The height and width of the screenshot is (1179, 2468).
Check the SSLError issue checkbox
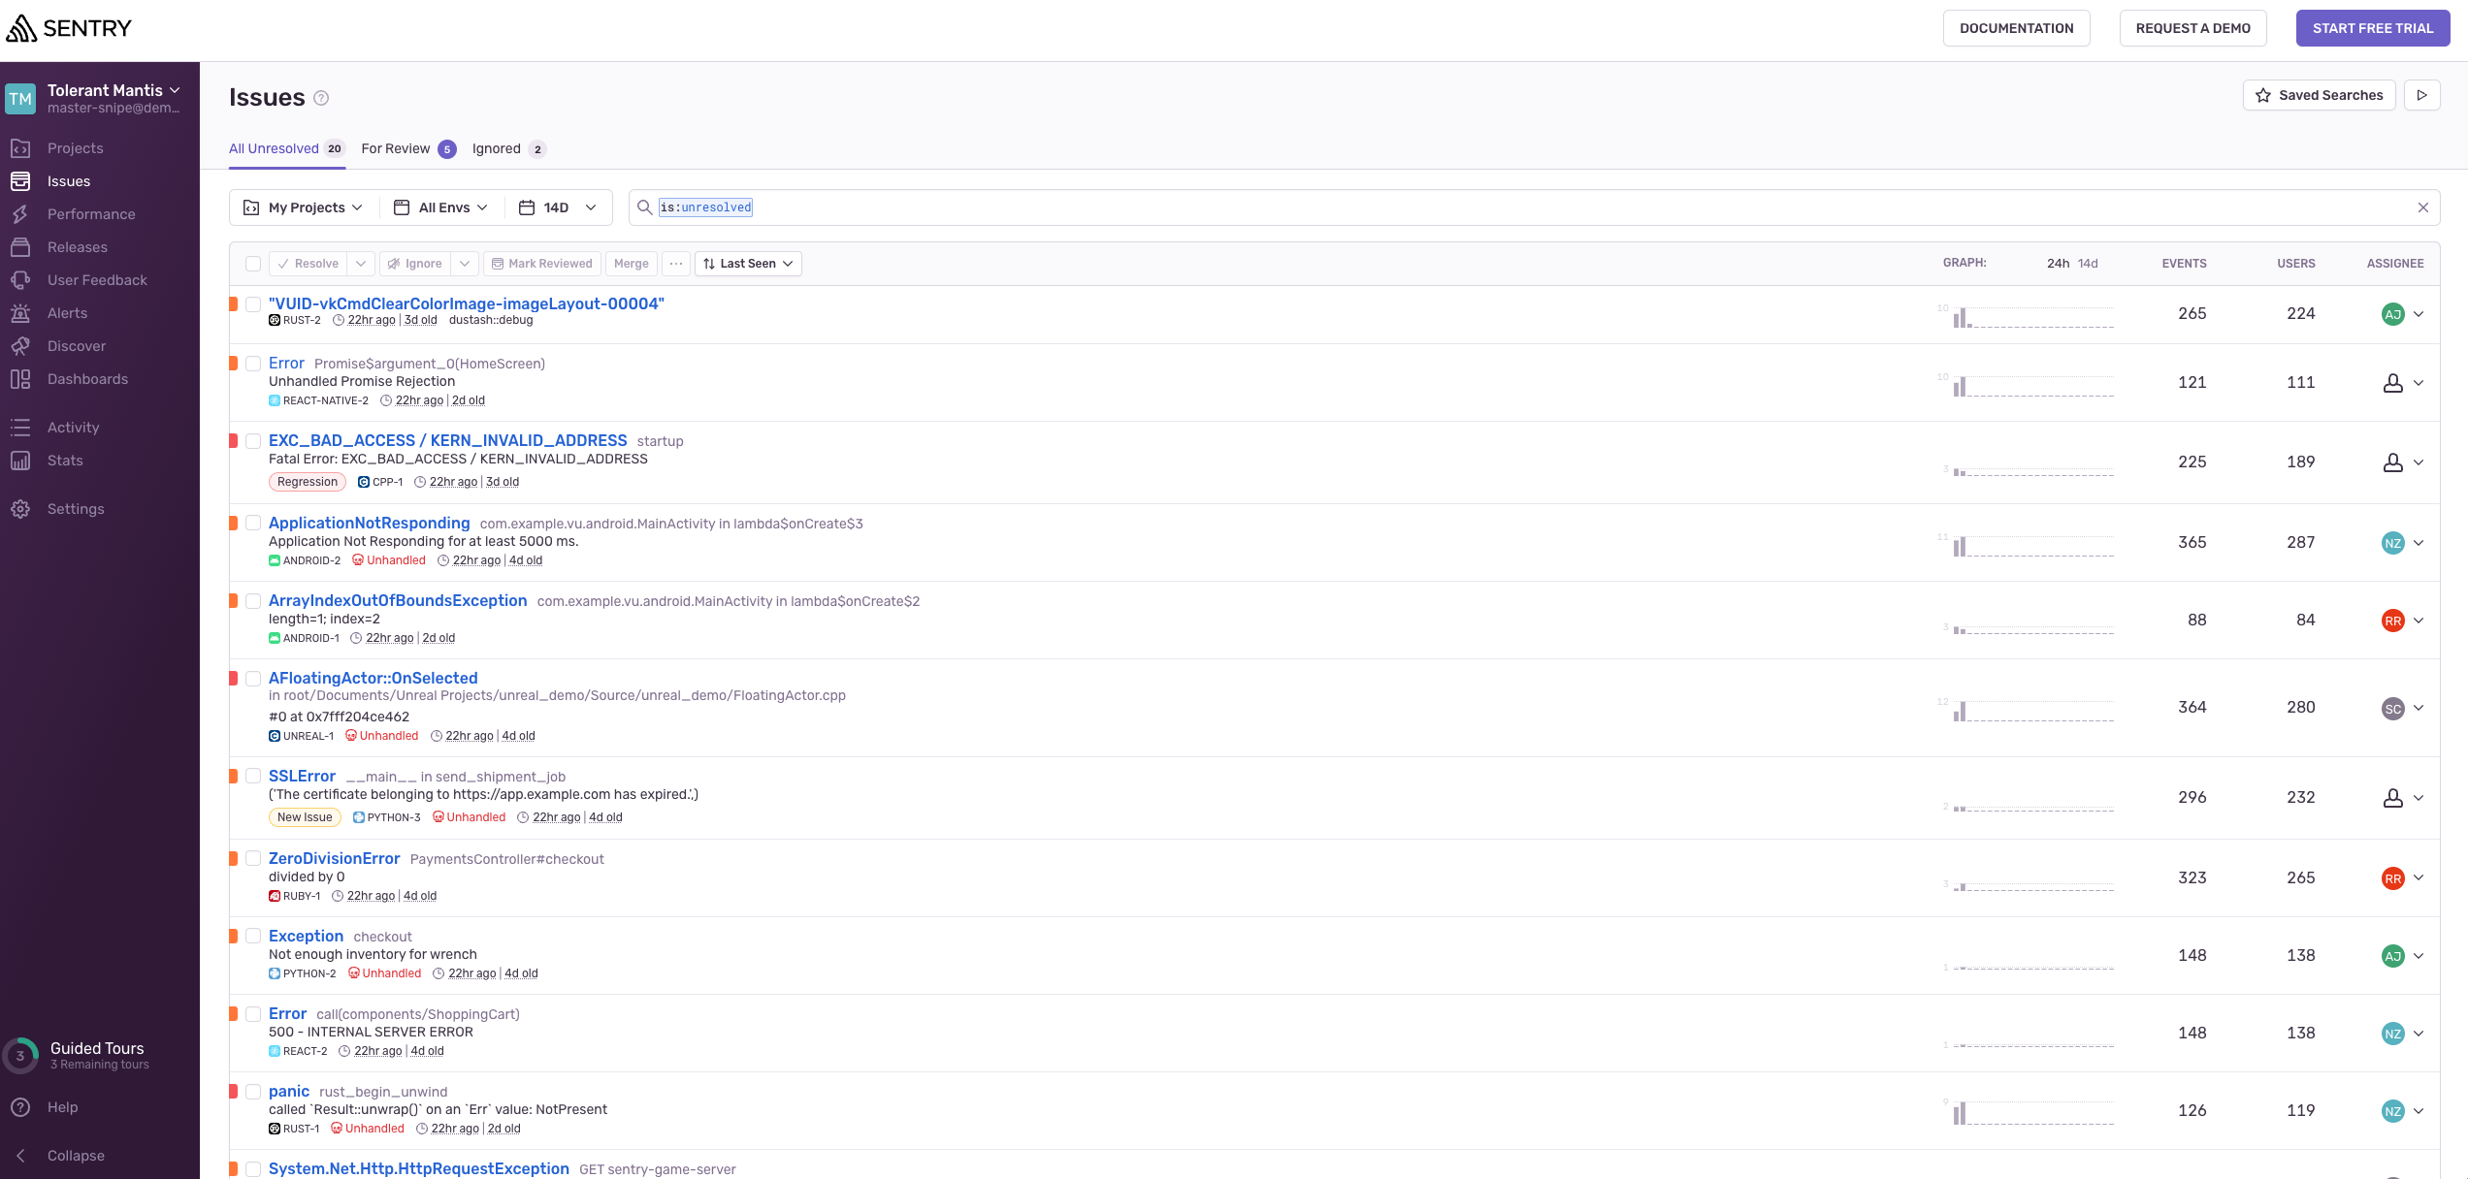coord(253,776)
